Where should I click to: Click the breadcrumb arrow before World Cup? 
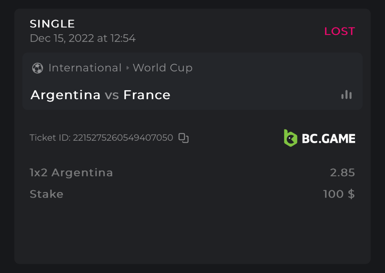tap(127, 68)
